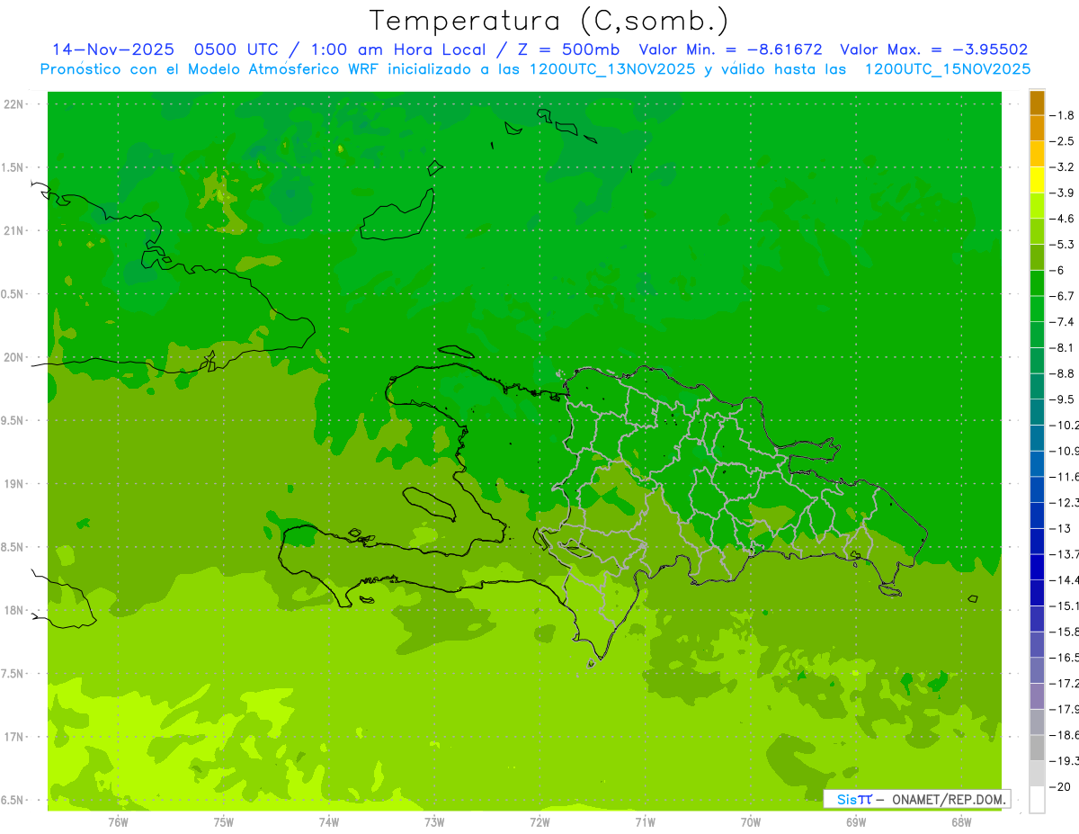Click the '-3.9' color scale value
1079x834 pixels.
[1062, 193]
